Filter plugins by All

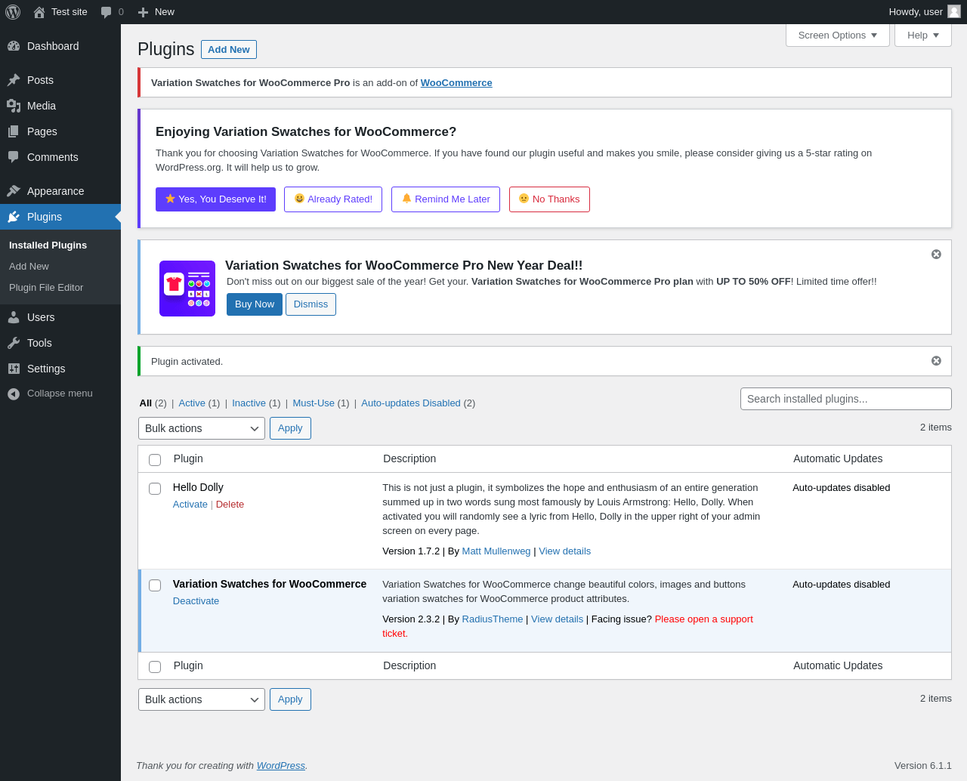[x=146, y=403]
